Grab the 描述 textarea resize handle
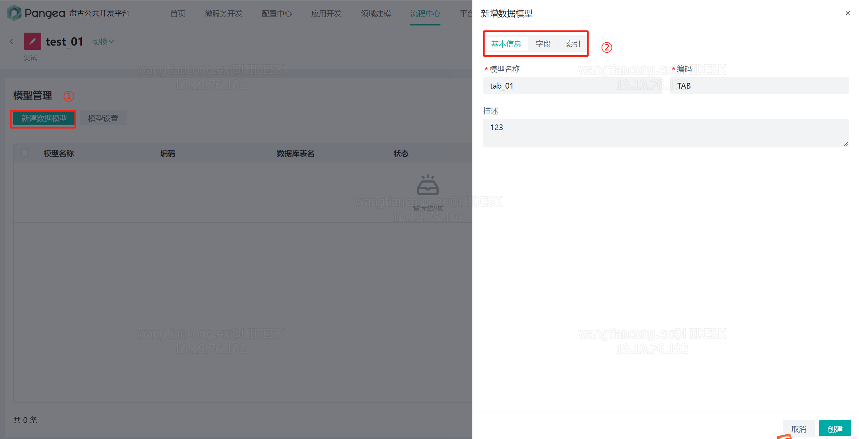Screen dimensions: 859x439 tap(846, 144)
